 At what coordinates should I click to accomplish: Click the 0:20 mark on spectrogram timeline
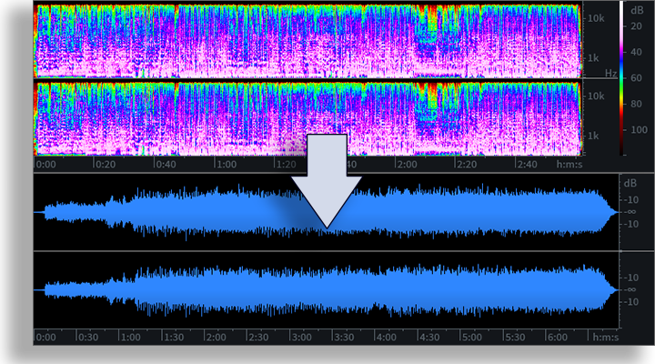(x=106, y=164)
